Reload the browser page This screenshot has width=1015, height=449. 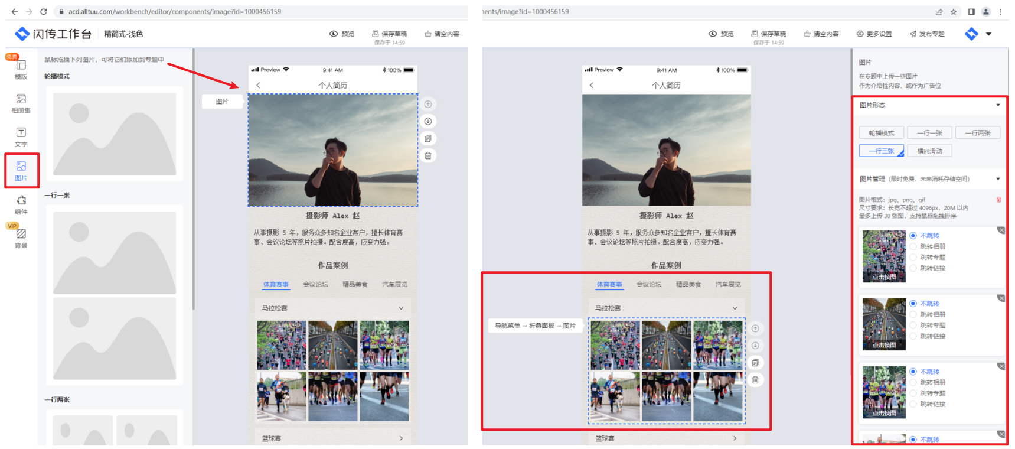[43, 12]
